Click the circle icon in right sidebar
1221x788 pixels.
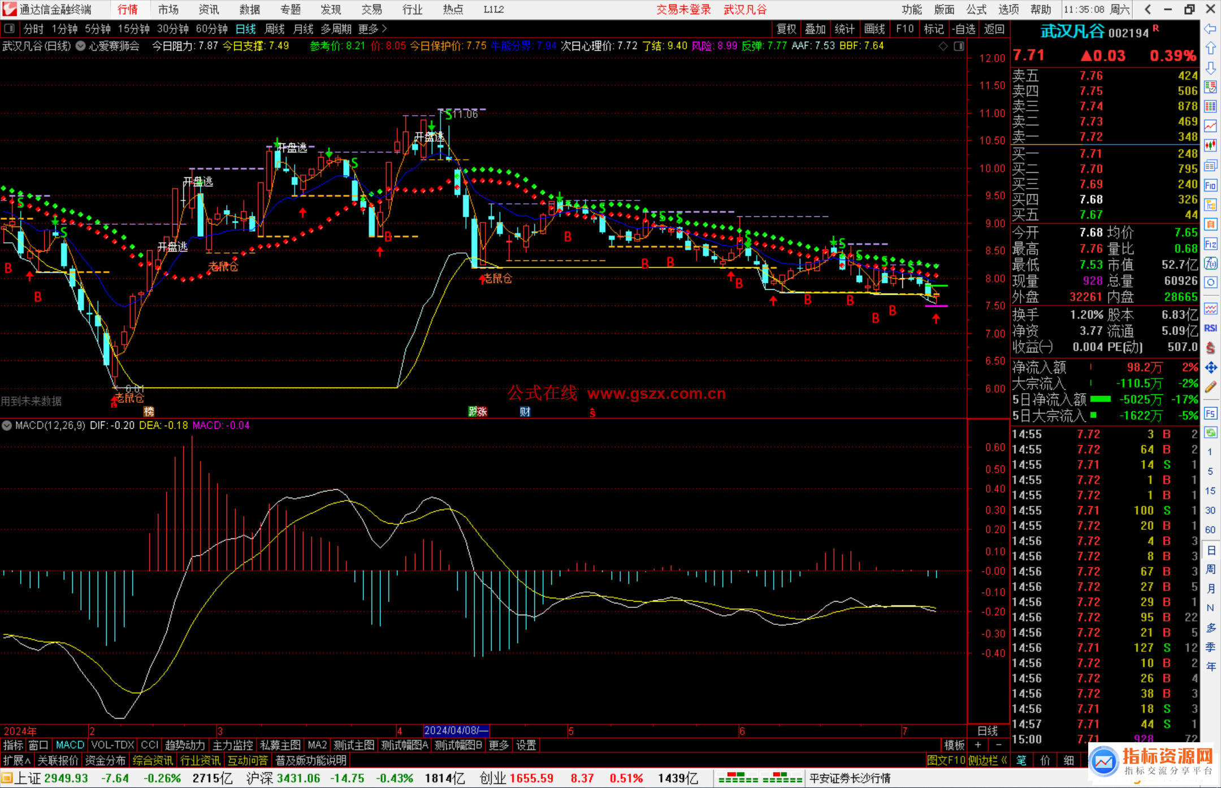pos(1210,282)
